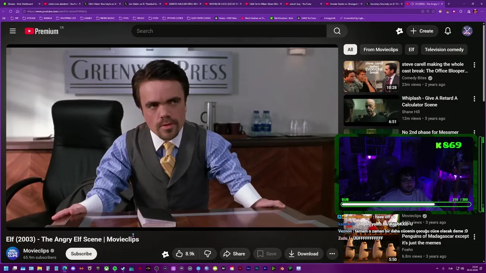Expand the TOOL bookmarks folder

(x=124, y=18)
